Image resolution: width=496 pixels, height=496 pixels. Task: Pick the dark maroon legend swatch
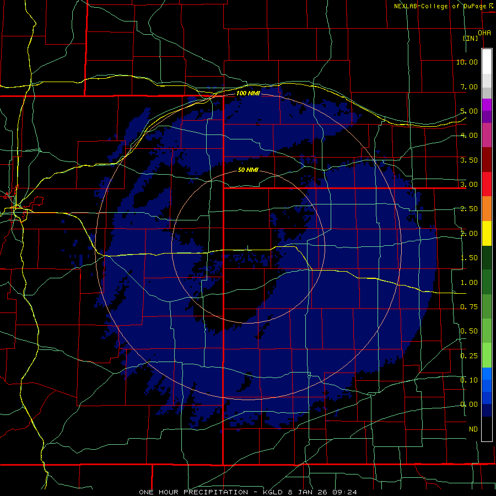point(487,160)
